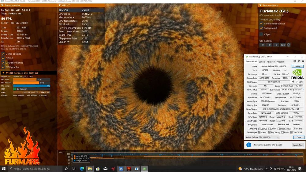Enable the VSync checkbox

click(x=261, y=34)
